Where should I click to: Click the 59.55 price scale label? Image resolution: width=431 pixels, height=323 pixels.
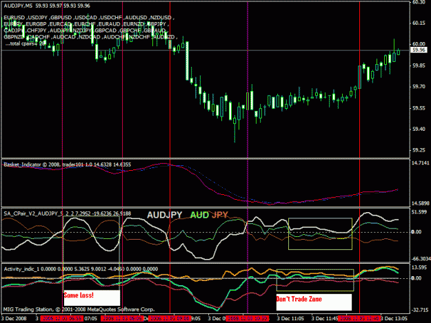point(419,108)
